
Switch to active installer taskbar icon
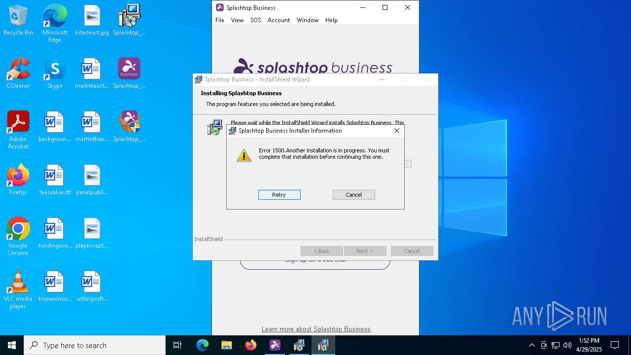coord(323,345)
